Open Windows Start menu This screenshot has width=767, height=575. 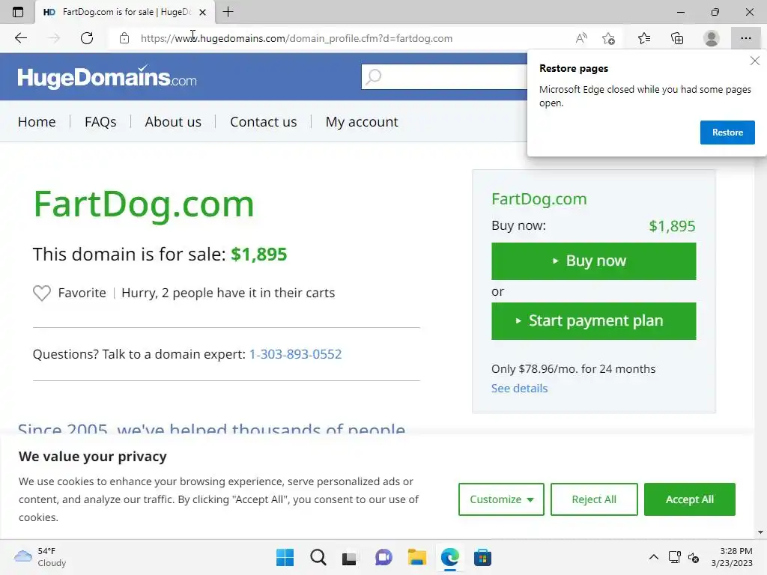285,557
